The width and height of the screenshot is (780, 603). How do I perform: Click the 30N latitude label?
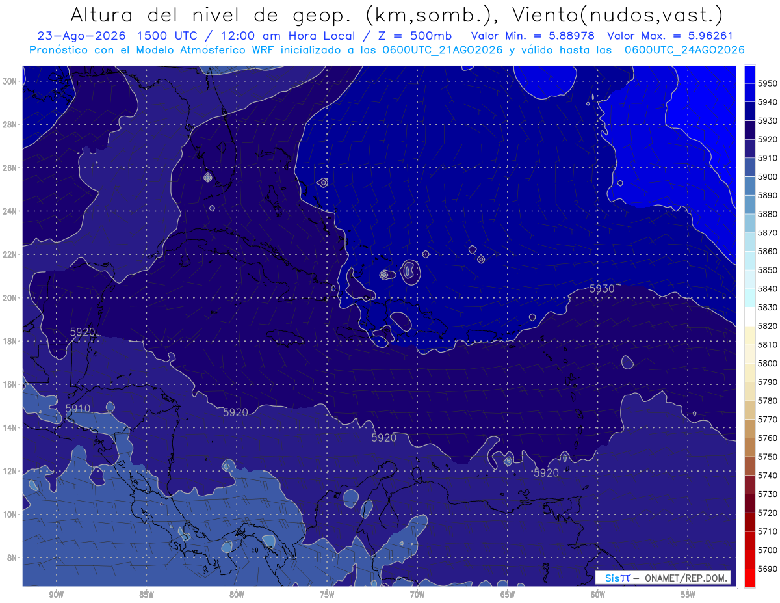[x=10, y=81]
